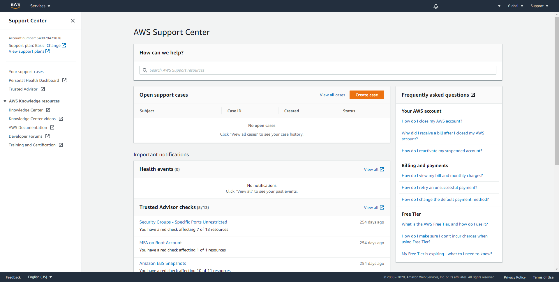Click View all cases link
559x282 pixels.
coord(332,95)
